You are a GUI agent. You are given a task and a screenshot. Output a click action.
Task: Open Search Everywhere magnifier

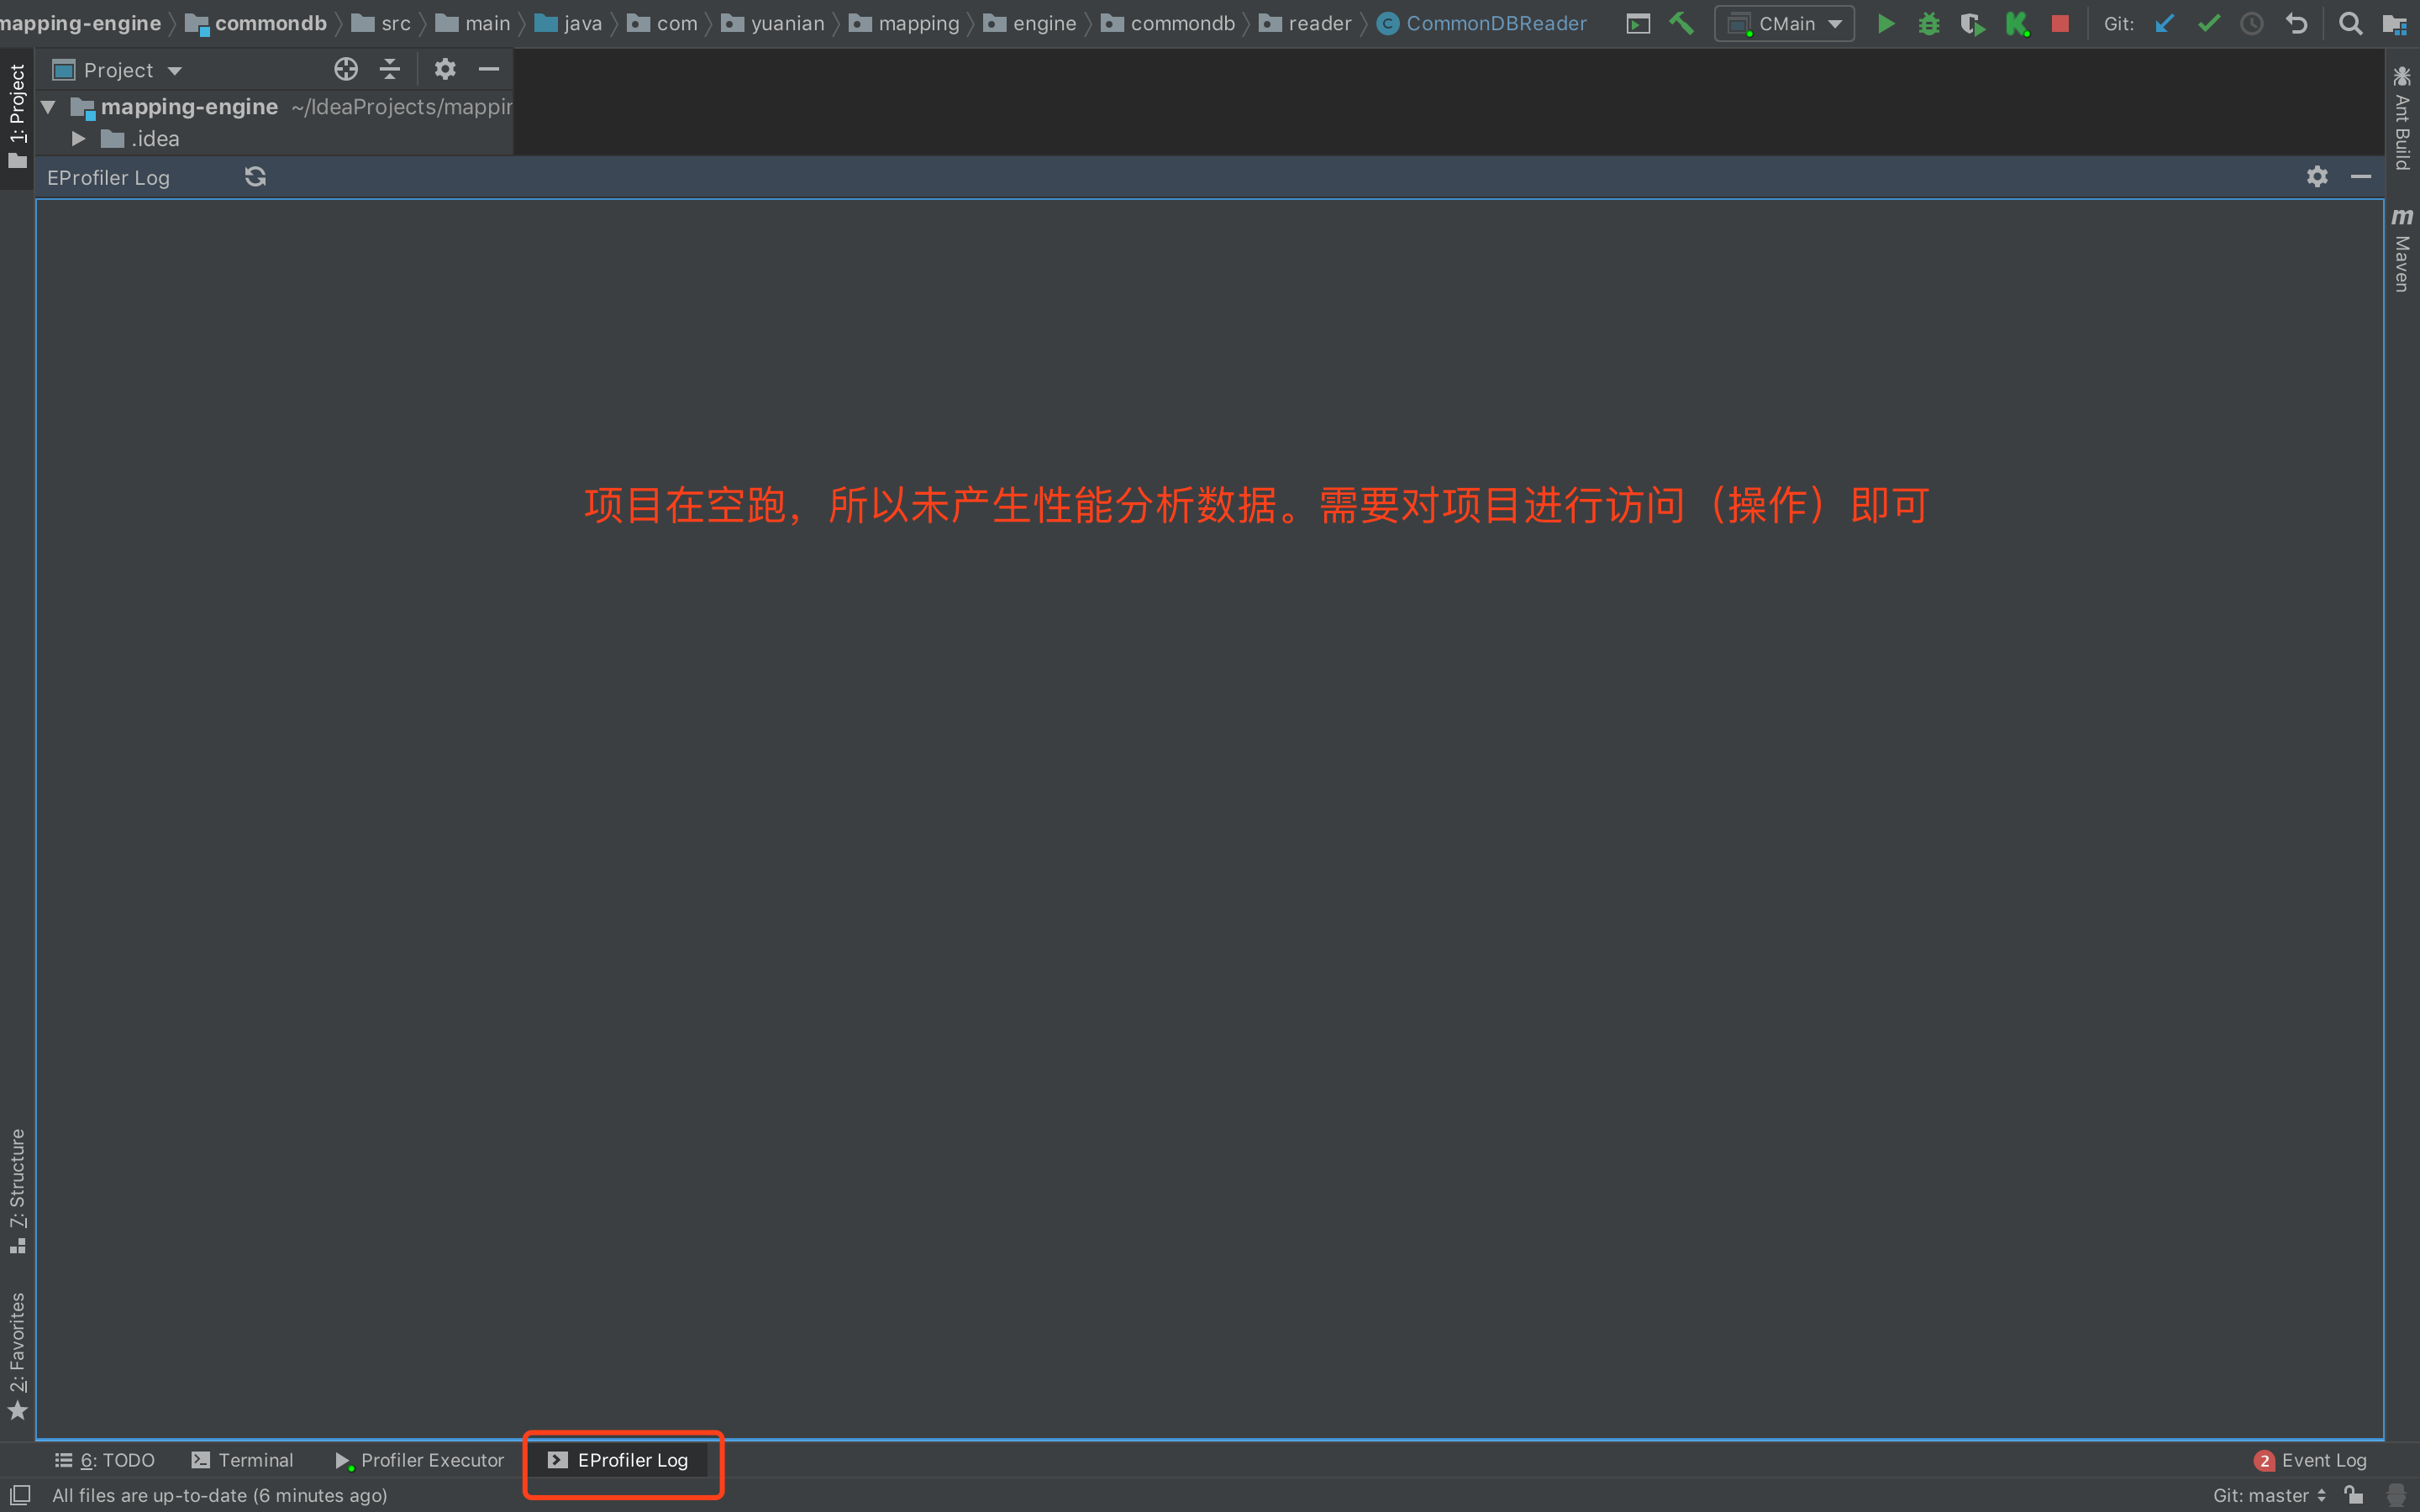tap(2351, 24)
